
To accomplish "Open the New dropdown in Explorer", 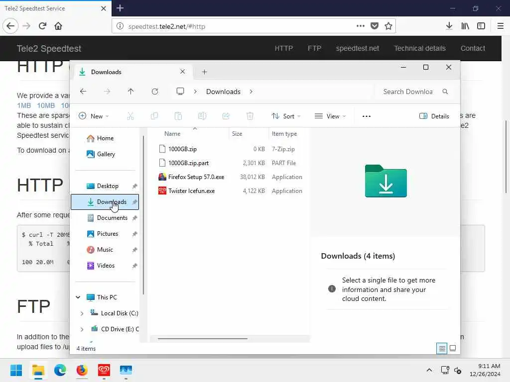I will coord(94,116).
